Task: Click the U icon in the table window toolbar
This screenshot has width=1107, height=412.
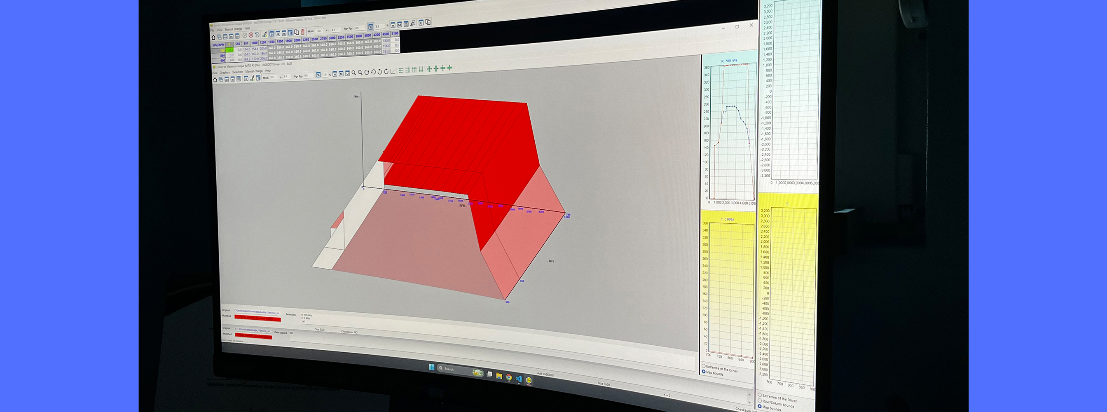Action: point(421,23)
